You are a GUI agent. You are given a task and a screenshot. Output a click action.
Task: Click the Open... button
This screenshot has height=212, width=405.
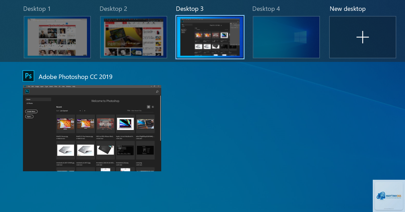click(x=29, y=117)
